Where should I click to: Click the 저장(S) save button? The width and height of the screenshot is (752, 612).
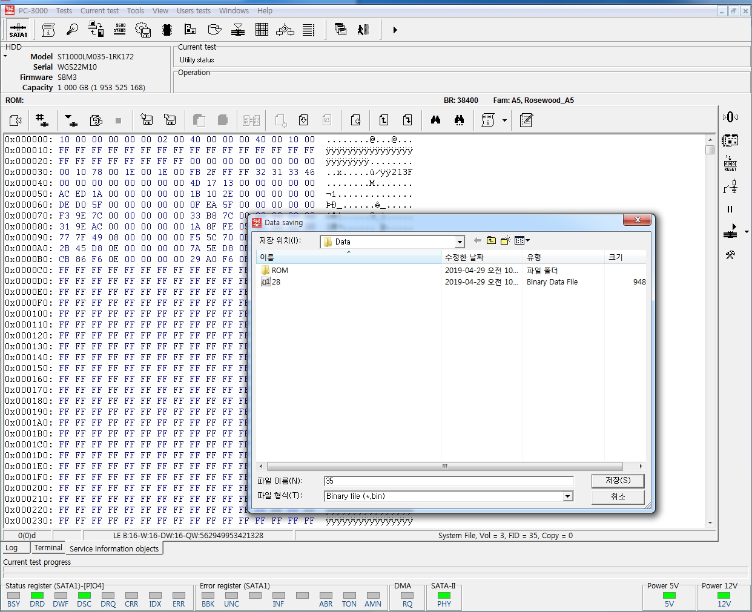coord(618,481)
